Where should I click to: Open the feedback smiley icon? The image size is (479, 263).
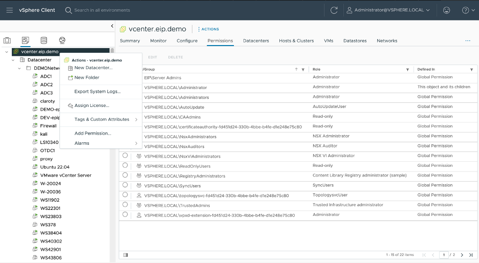pyautogui.click(x=447, y=10)
